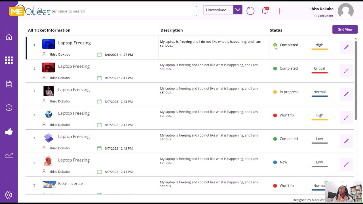Click ticket 2 red laptop thumbnail
The width and height of the screenshot is (363, 204).
click(x=48, y=67)
